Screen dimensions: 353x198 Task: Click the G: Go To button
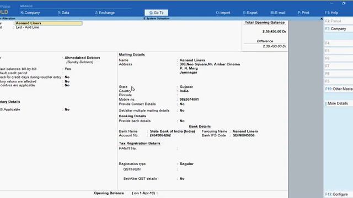click(156, 13)
